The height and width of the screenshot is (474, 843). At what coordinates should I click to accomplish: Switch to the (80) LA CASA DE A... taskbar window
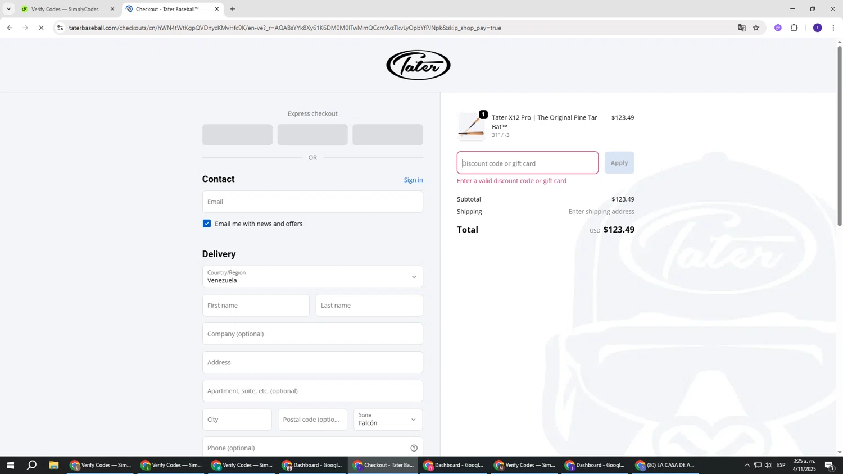coord(666,465)
